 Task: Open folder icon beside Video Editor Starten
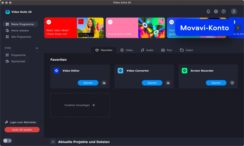[104, 83]
